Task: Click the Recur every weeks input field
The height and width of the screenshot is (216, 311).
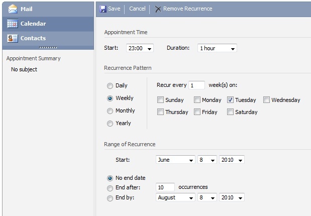Action: tap(196, 85)
